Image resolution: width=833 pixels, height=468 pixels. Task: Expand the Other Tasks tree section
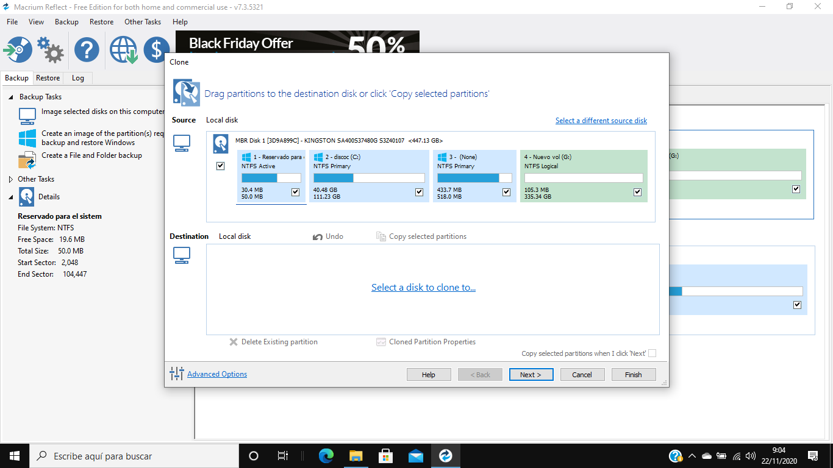click(x=11, y=179)
